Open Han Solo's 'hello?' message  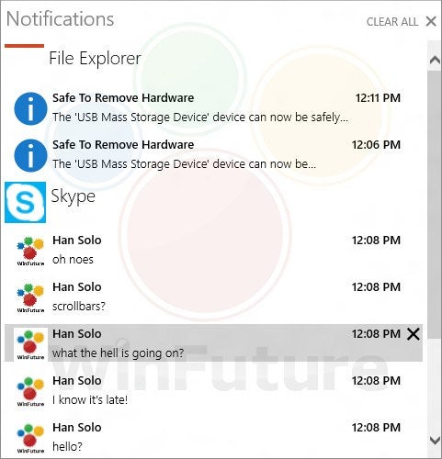213,437
